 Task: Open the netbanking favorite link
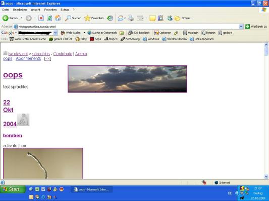130,39
